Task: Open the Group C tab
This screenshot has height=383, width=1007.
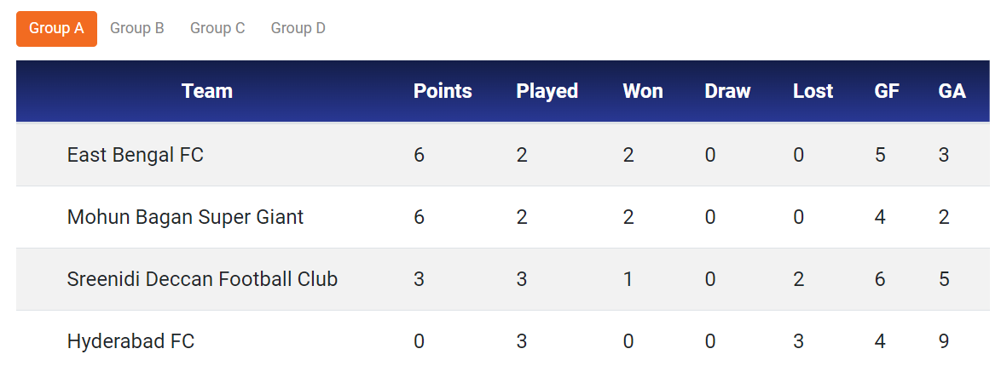Action: [217, 28]
